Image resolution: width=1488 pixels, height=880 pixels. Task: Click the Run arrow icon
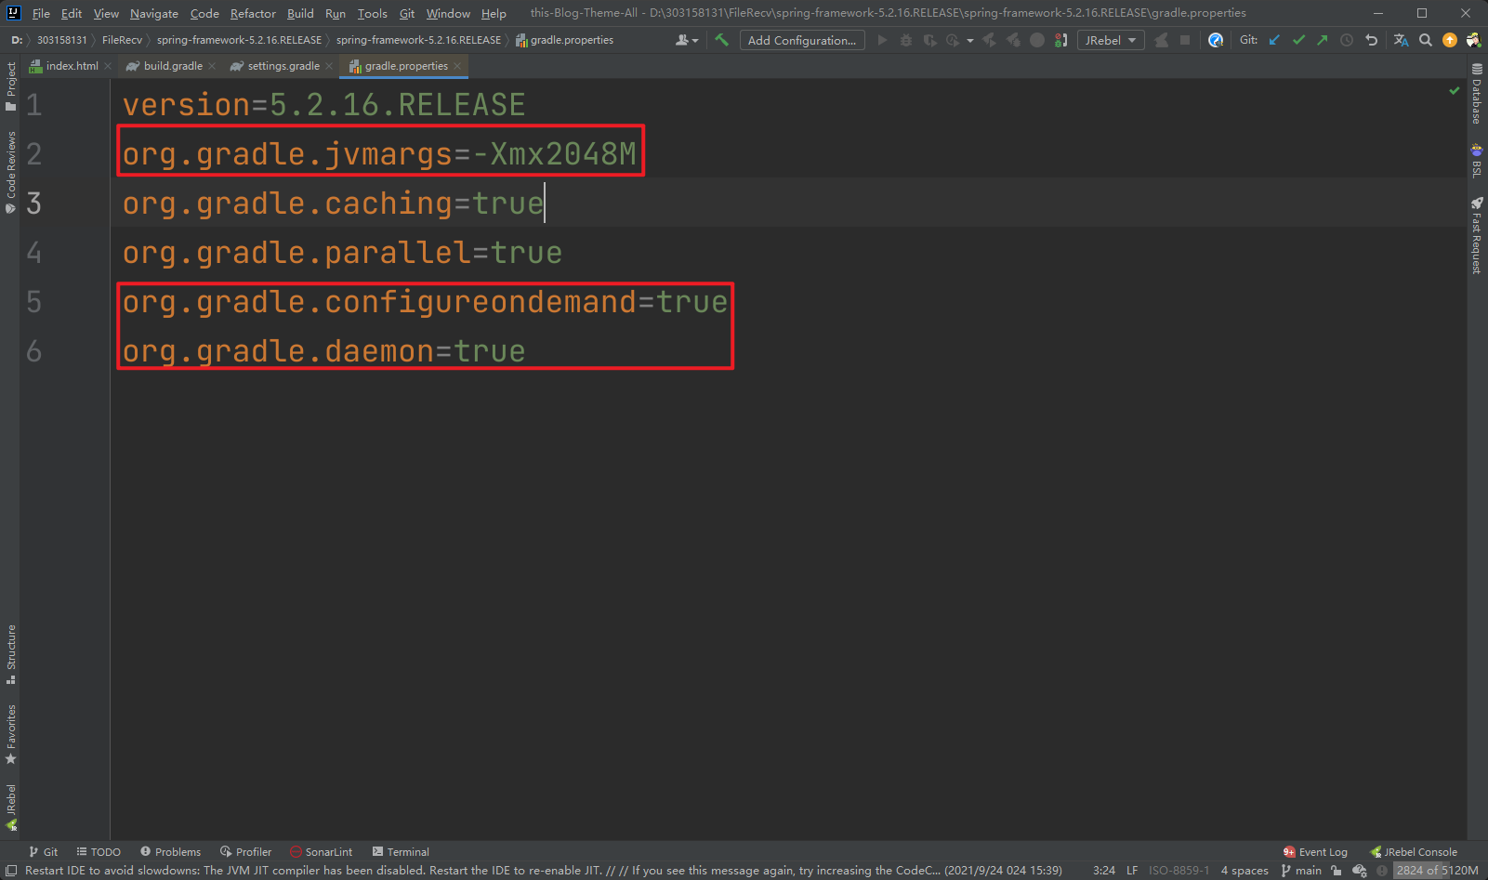[x=882, y=40]
